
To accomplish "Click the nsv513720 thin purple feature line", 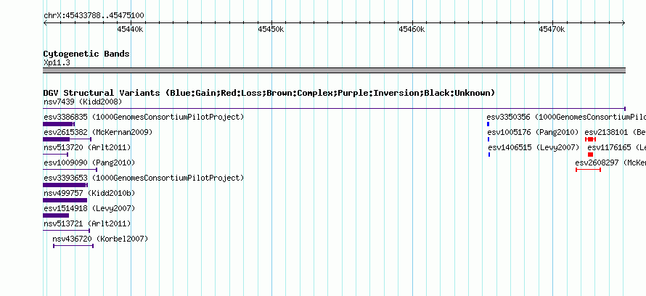I will (x=56, y=155).
